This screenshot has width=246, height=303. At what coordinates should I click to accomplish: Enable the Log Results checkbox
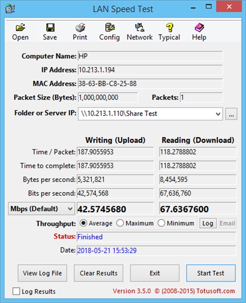pos(16,291)
